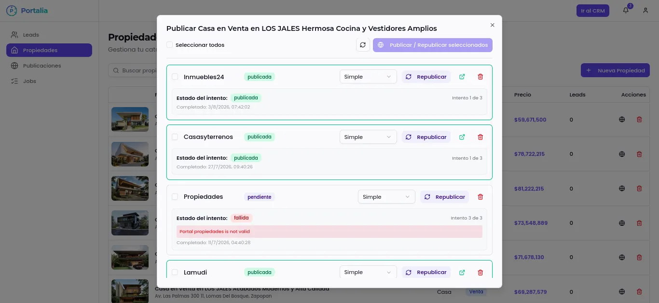Open Casasyterrenos listing external link icon
Screen dimensions: 659x303
[462, 137]
